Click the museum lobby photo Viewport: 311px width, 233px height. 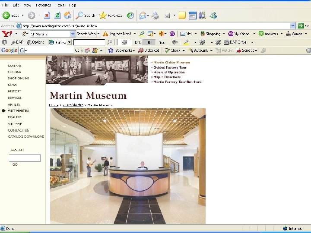point(128,166)
